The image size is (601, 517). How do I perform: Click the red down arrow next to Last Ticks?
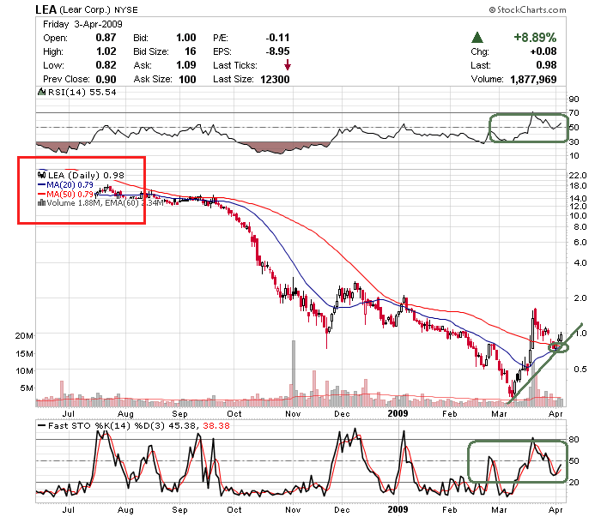[288, 65]
